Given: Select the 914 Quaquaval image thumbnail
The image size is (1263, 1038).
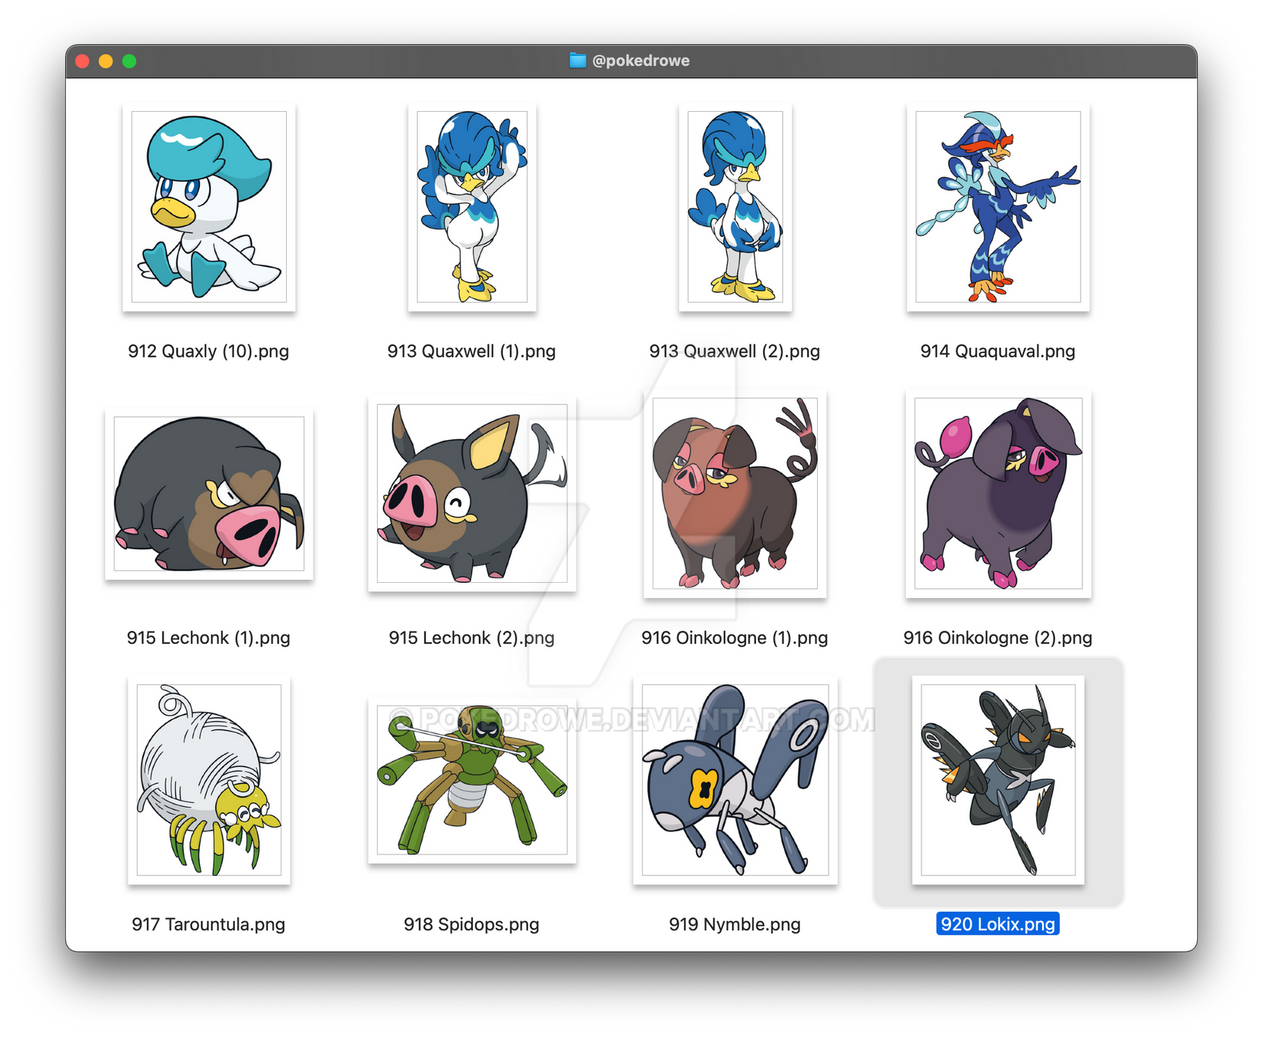Looking at the screenshot, I should click(x=998, y=207).
